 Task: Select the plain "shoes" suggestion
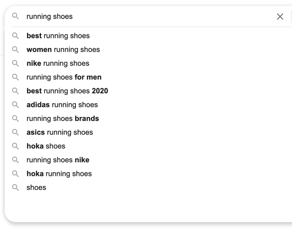36,187
